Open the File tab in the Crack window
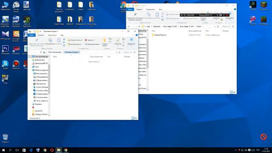 click(x=130, y=9)
